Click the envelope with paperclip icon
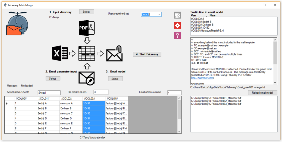This screenshot has width=282, height=142. pos(114,53)
